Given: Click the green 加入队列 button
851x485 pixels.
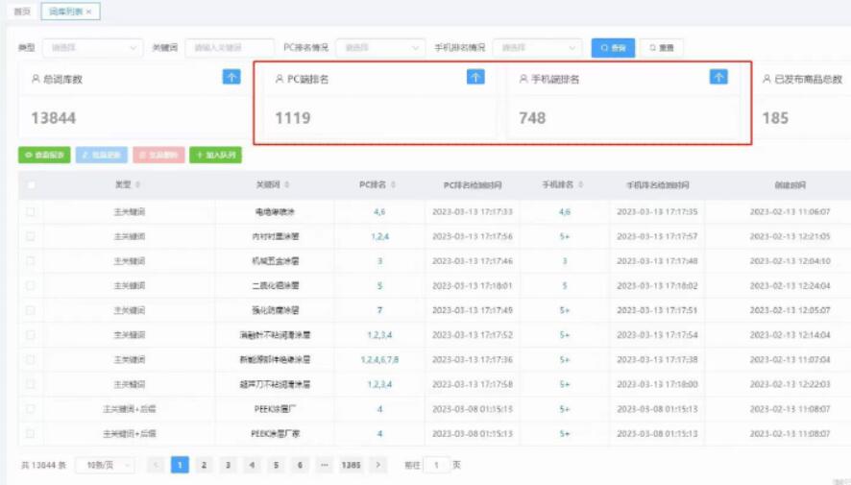Looking at the screenshot, I should click(x=215, y=155).
